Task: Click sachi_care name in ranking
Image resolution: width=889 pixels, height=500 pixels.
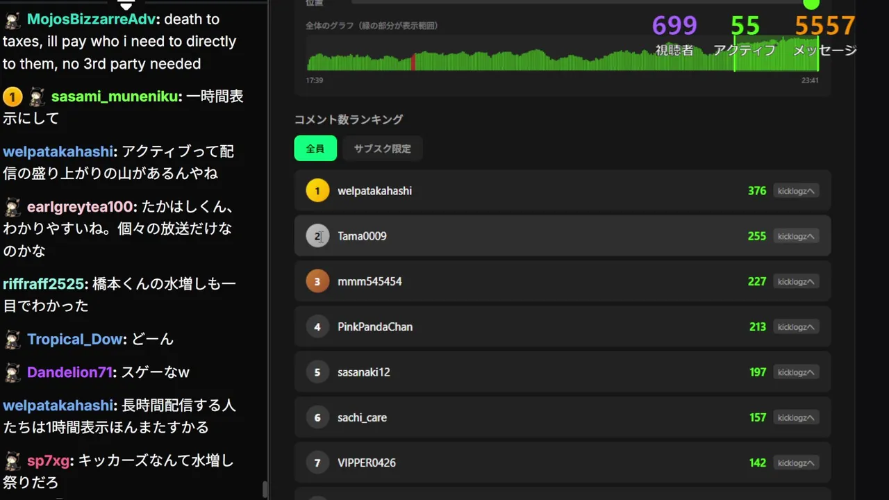Action: [362, 417]
